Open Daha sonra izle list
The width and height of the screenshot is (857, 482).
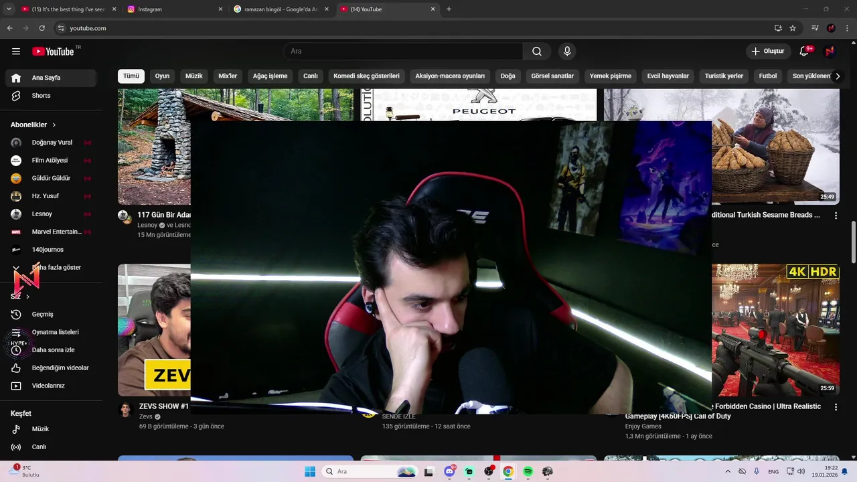click(x=51, y=350)
